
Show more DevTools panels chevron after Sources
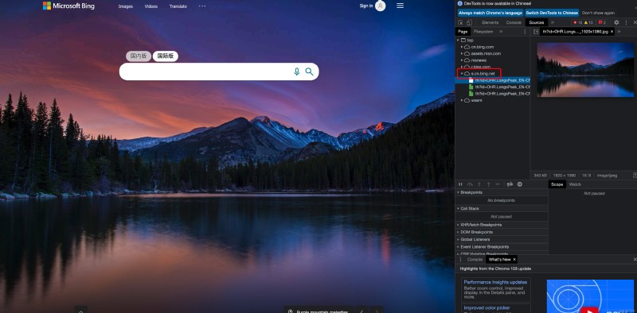pyautogui.click(x=552, y=23)
